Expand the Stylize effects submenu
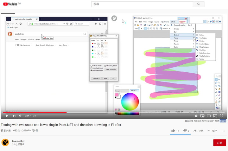Viewport: 228px width, 151px height. coord(183,47)
